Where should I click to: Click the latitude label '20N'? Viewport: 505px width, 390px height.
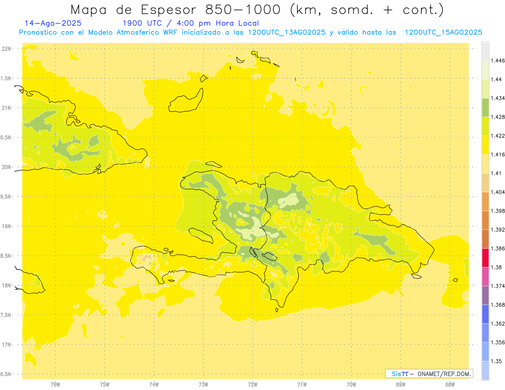(x=7, y=167)
